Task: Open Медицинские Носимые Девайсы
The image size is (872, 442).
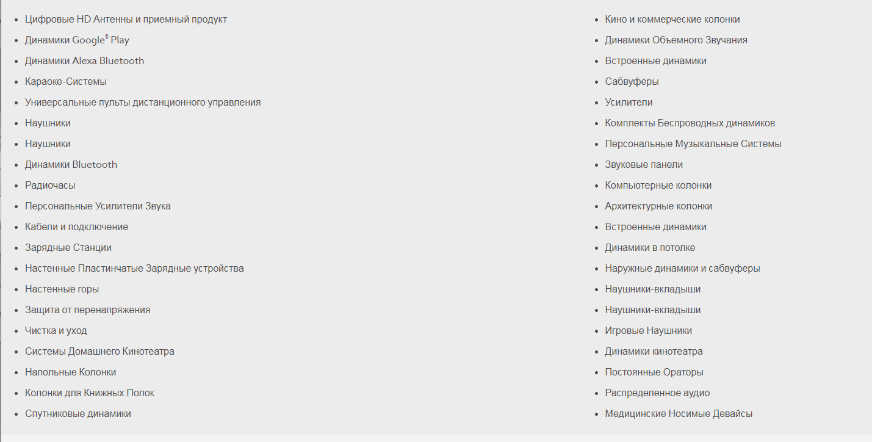Action: pyautogui.click(x=679, y=414)
